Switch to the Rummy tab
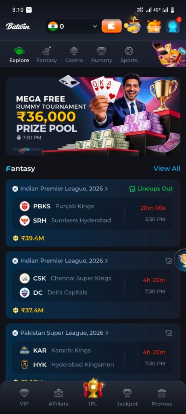 101,55
